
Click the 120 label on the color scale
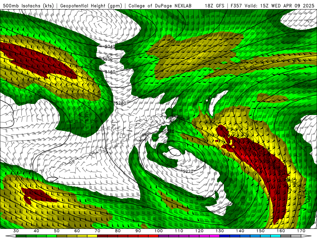click(199, 231)
